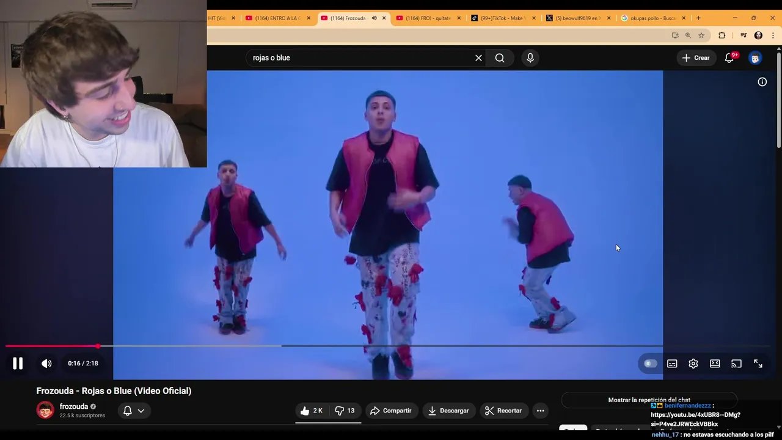The height and width of the screenshot is (440, 782).
Task: Open browser extensions puzzle icon
Action: point(722,35)
